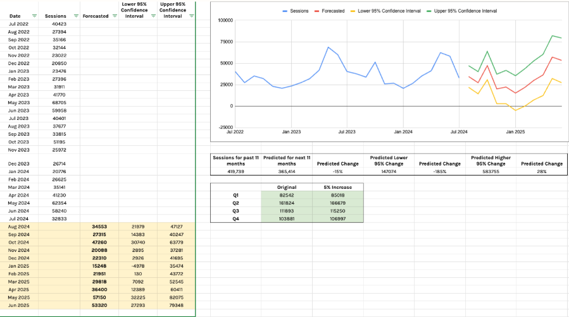Click the blue Sessions legend swatch

[x=285, y=11]
